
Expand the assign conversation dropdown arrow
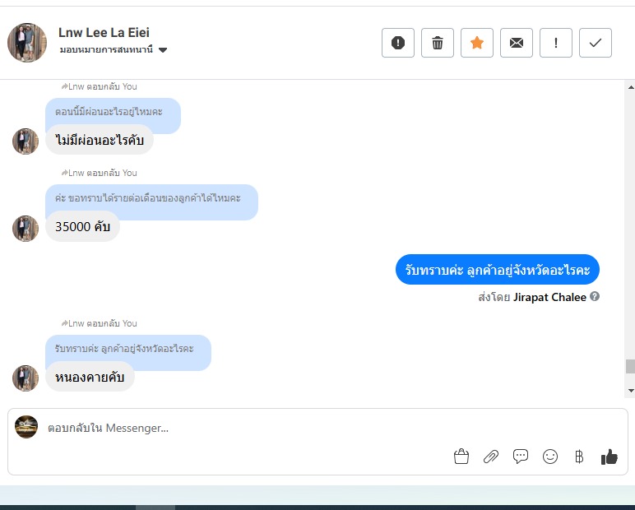click(163, 50)
